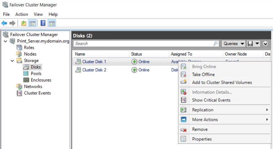This screenshot has width=273, height=149.
Task: Click the Cluster Events icon in the tree
Action: pos(19,93)
